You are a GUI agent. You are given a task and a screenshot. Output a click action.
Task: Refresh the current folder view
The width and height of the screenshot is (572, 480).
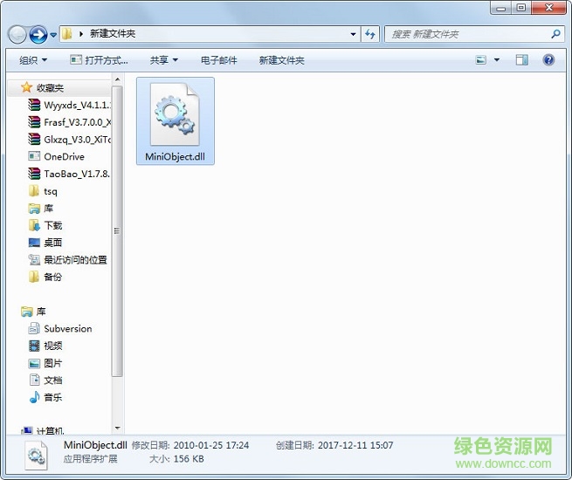370,34
